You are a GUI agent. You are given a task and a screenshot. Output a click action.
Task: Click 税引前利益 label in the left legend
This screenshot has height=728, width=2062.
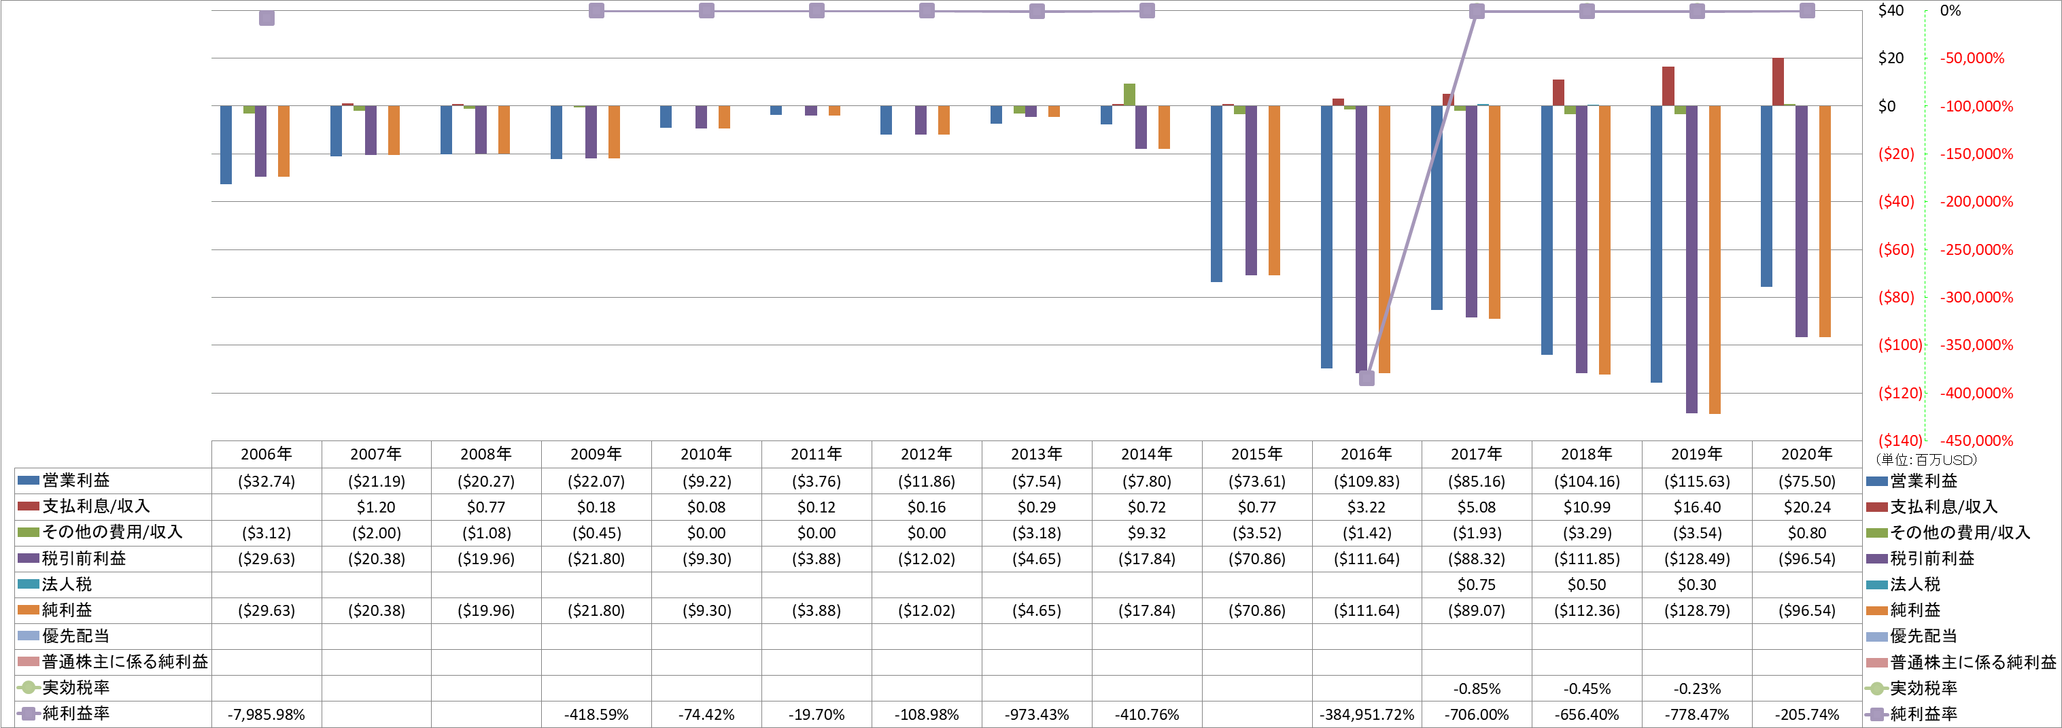click(x=84, y=558)
